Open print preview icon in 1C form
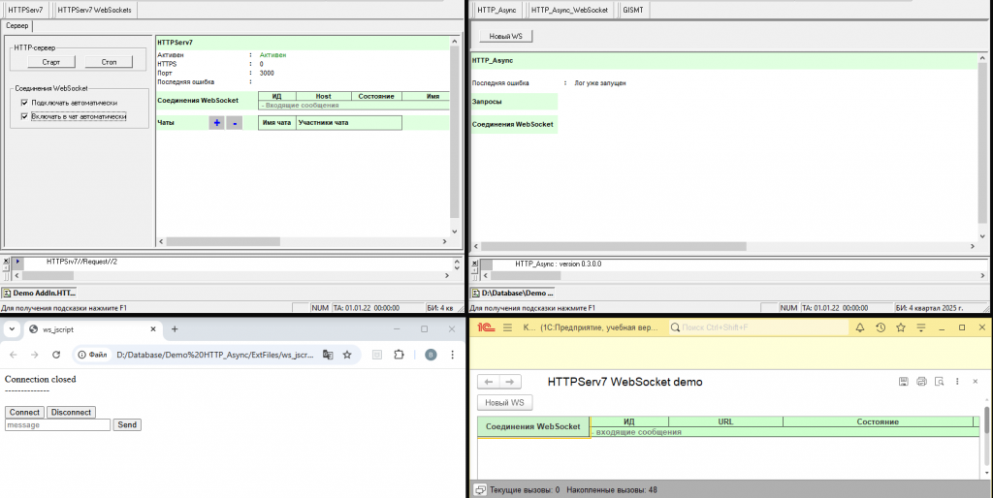993x498 pixels. coord(939,382)
